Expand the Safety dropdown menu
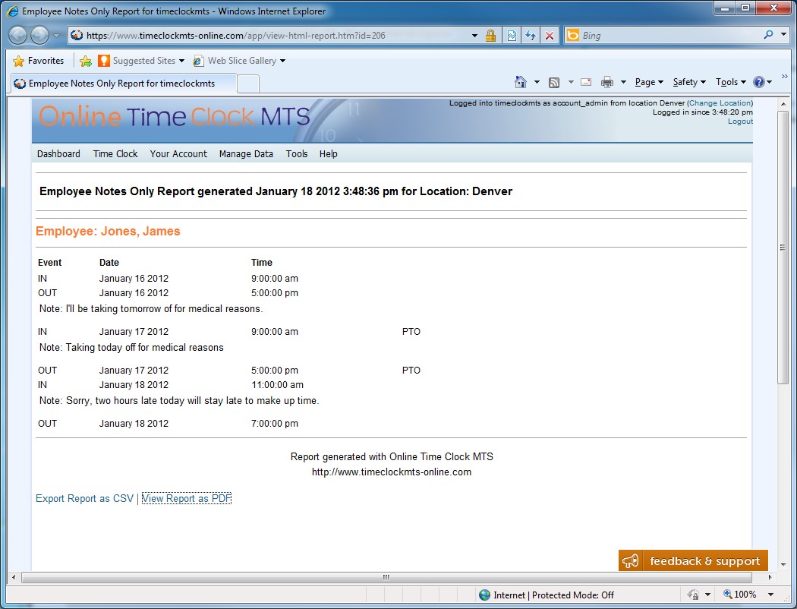Image resolution: width=797 pixels, height=609 pixels. (688, 82)
